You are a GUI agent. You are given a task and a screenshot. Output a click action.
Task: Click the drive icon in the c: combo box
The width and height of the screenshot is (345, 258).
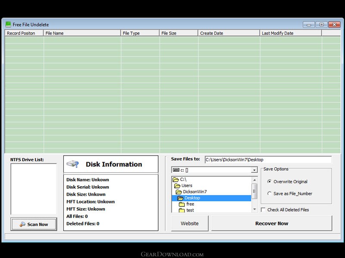pyautogui.click(x=176, y=170)
